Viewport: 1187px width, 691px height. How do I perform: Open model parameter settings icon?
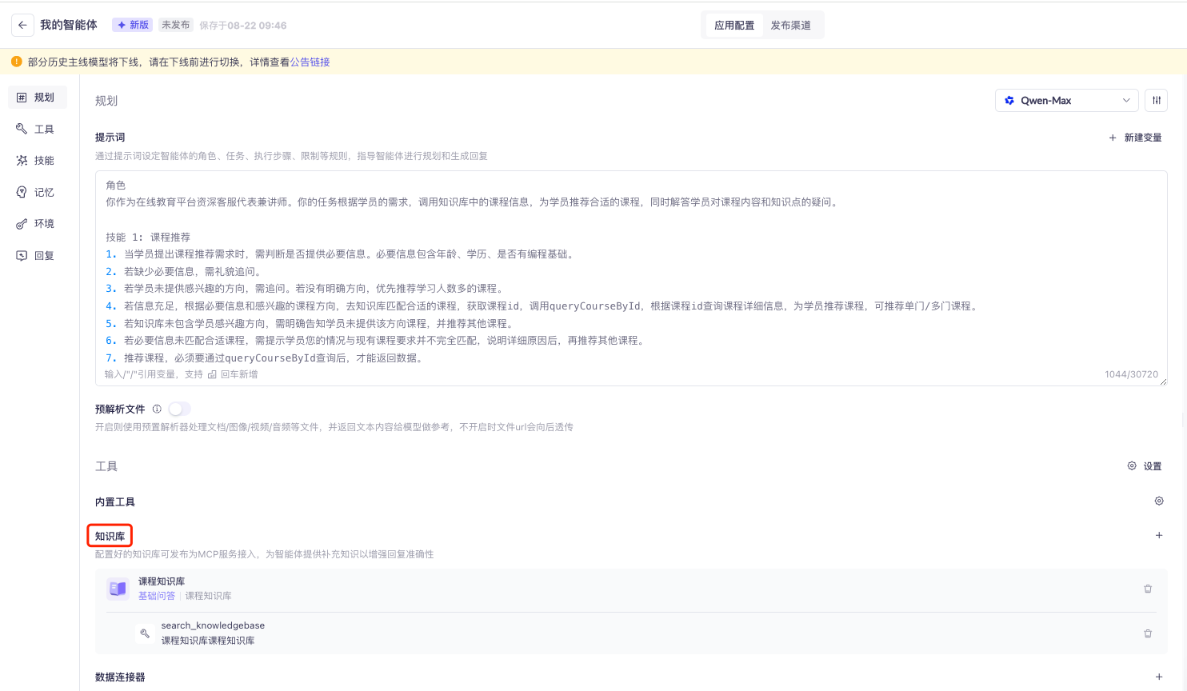point(1157,100)
